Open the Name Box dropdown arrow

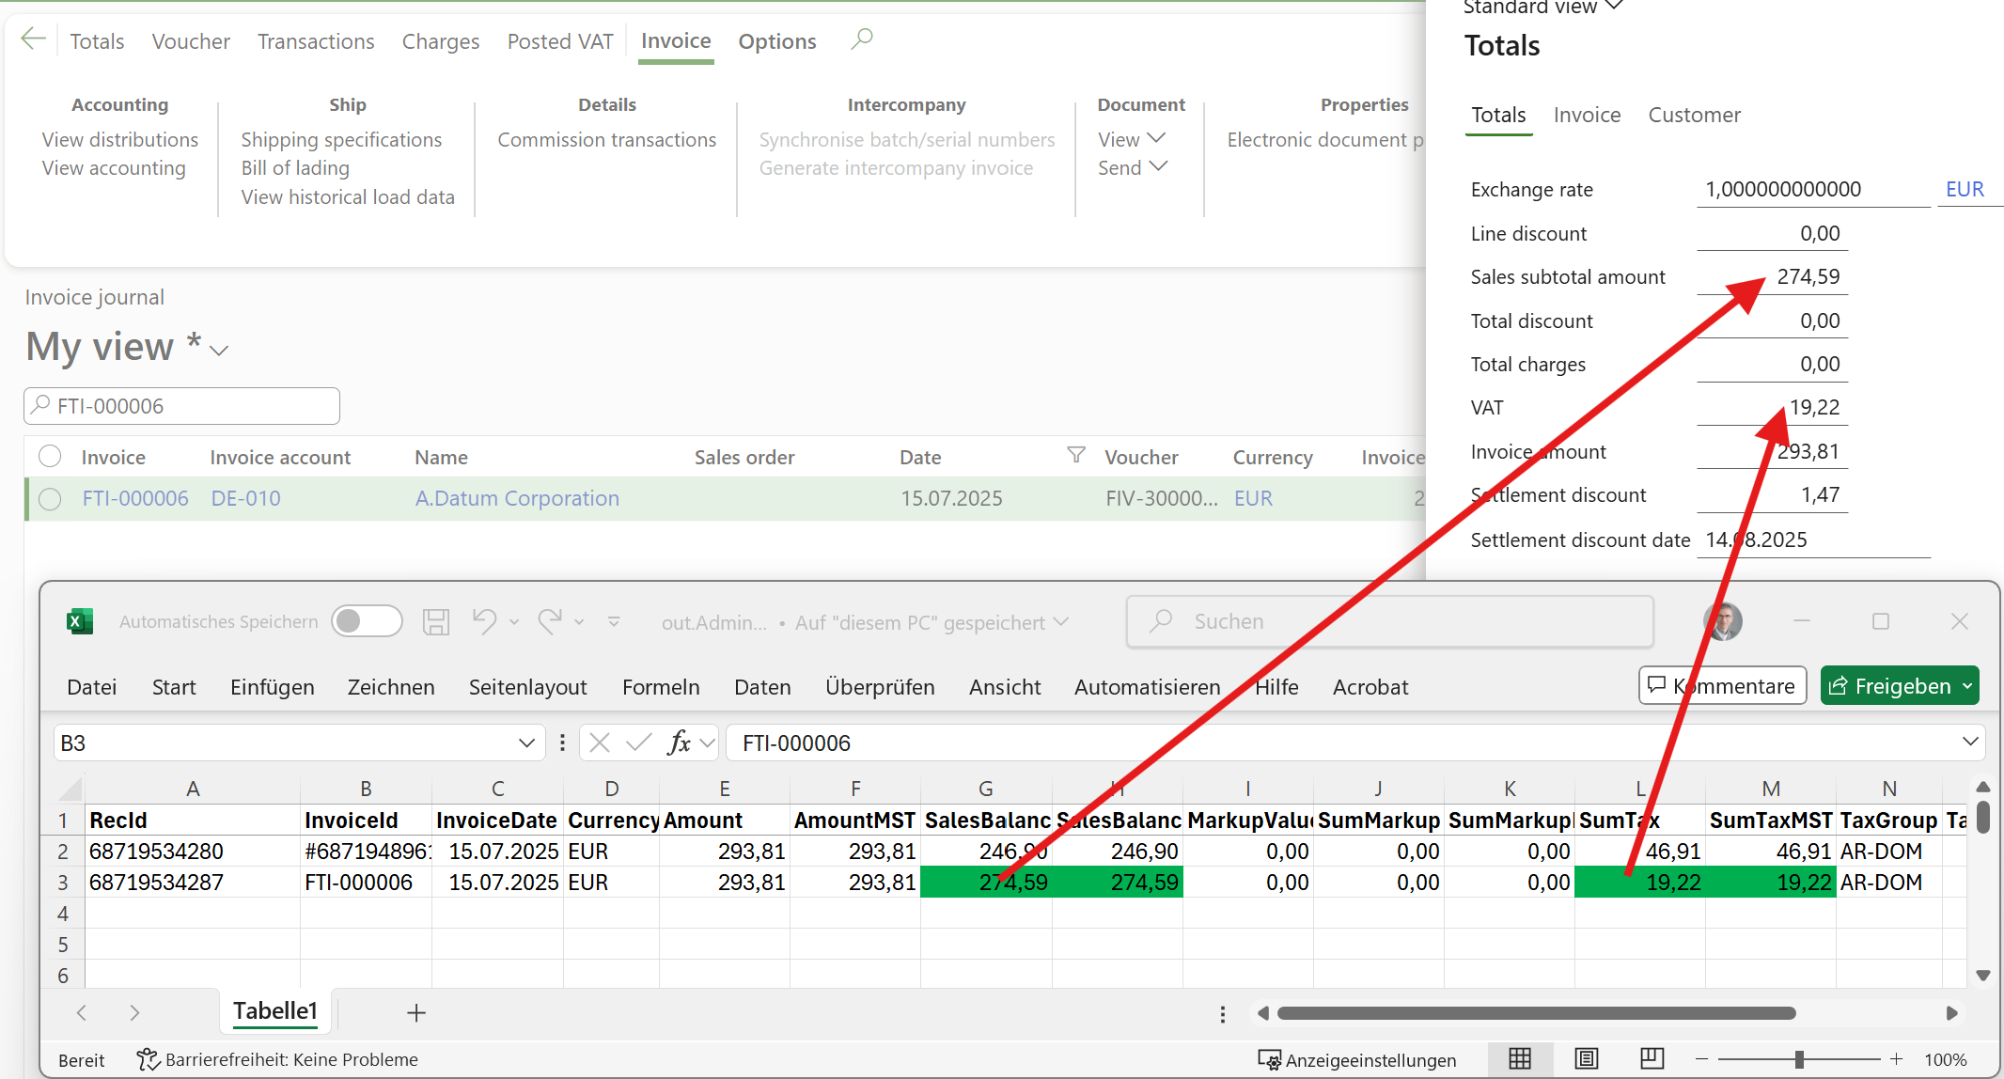click(526, 743)
